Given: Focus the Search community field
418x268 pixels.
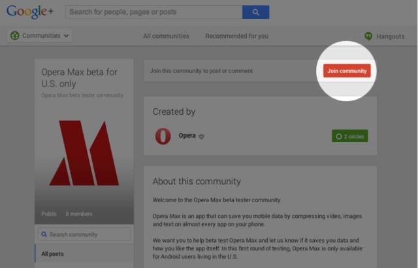Looking at the screenshot, I should pos(84,234).
